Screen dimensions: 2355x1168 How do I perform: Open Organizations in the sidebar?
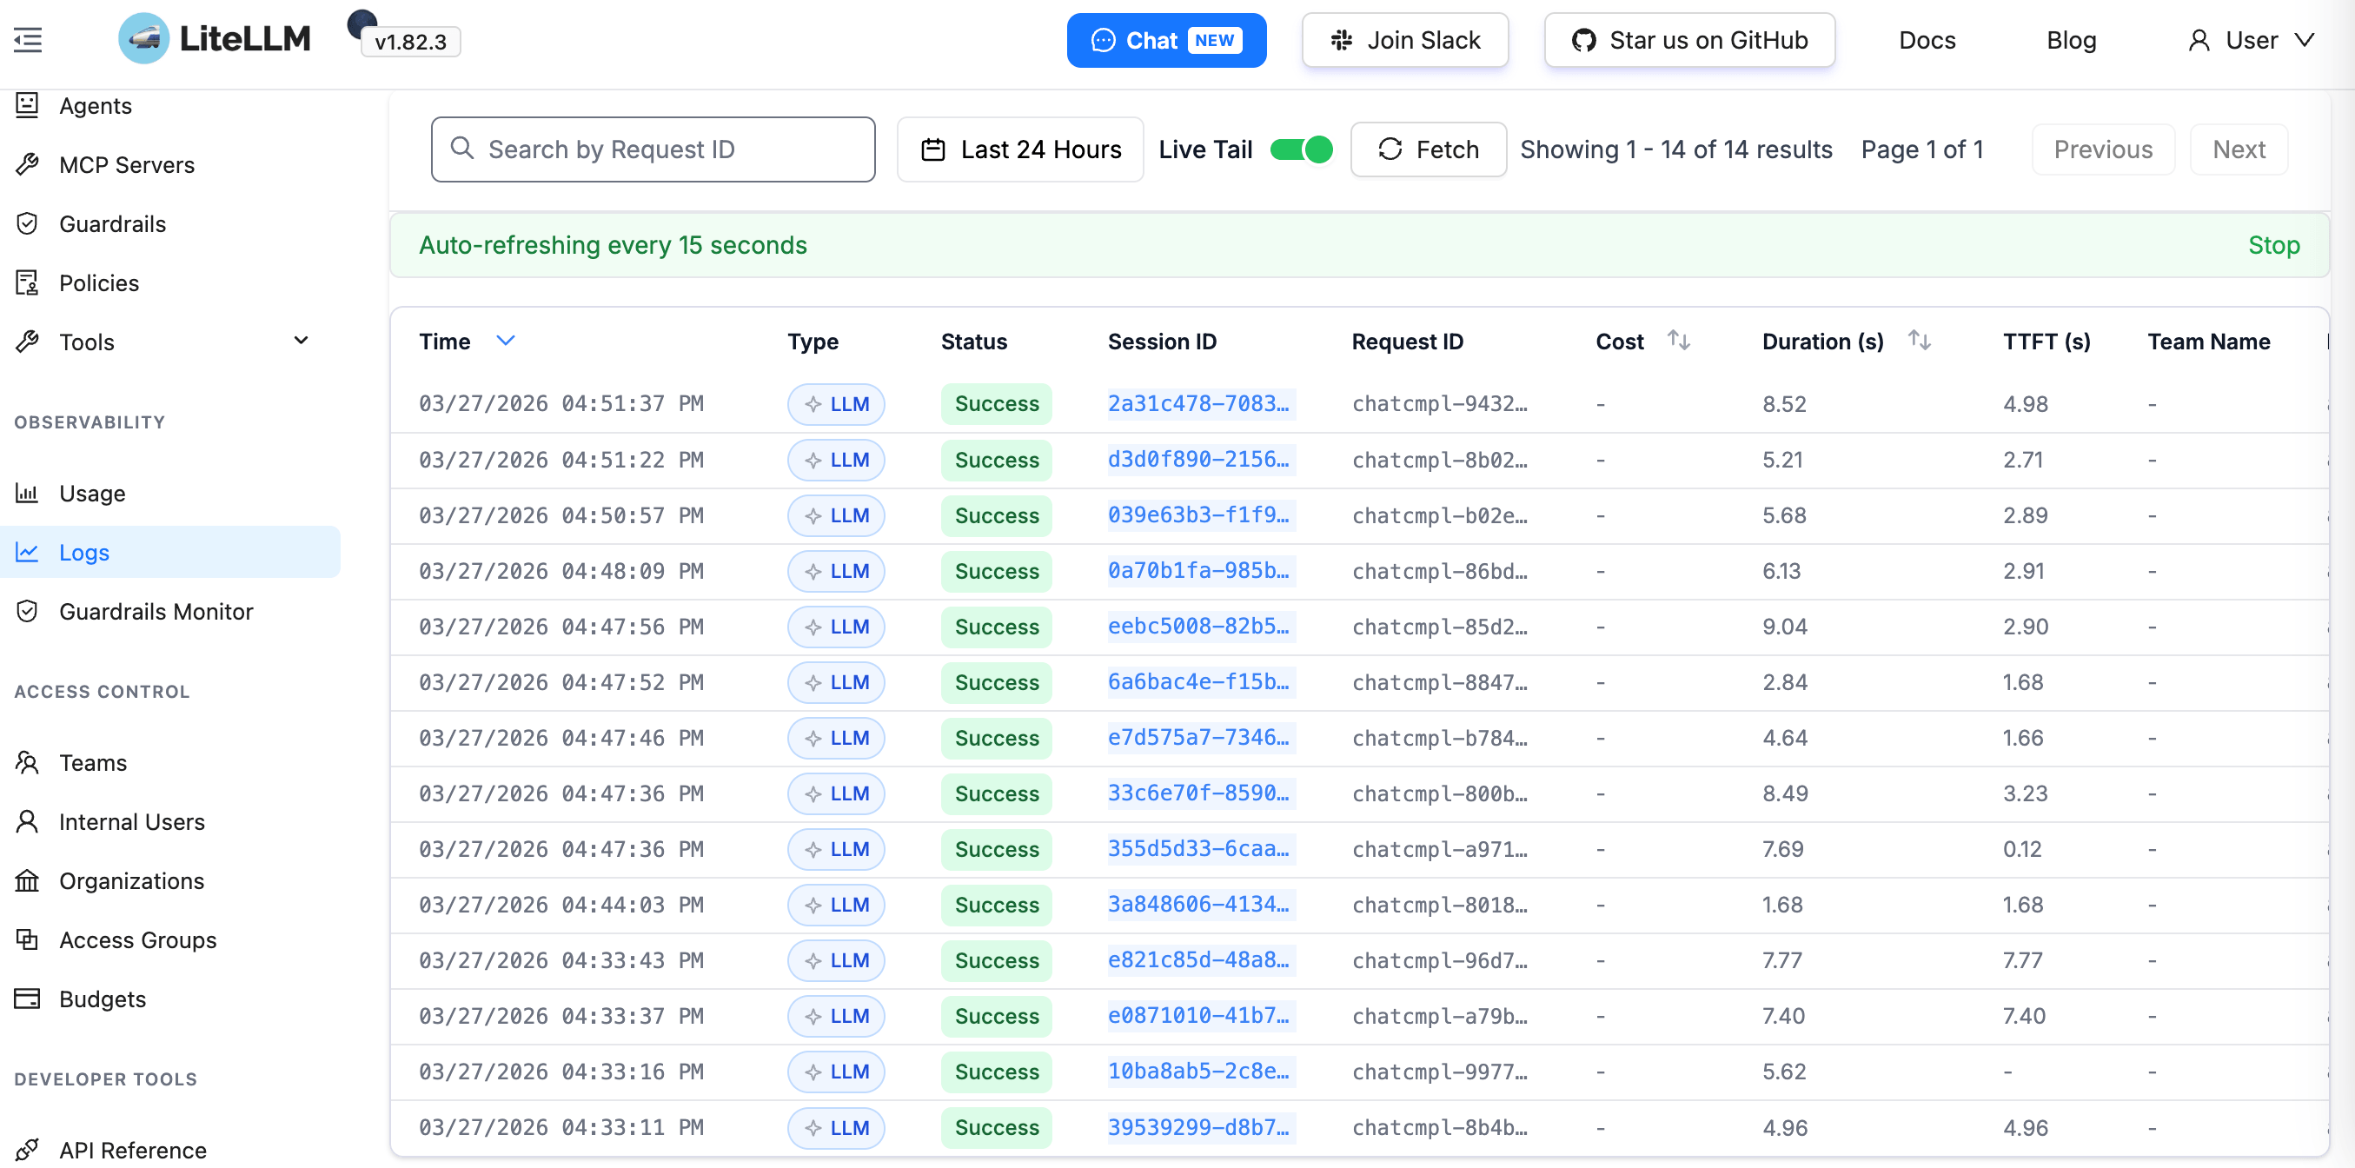point(130,881)
